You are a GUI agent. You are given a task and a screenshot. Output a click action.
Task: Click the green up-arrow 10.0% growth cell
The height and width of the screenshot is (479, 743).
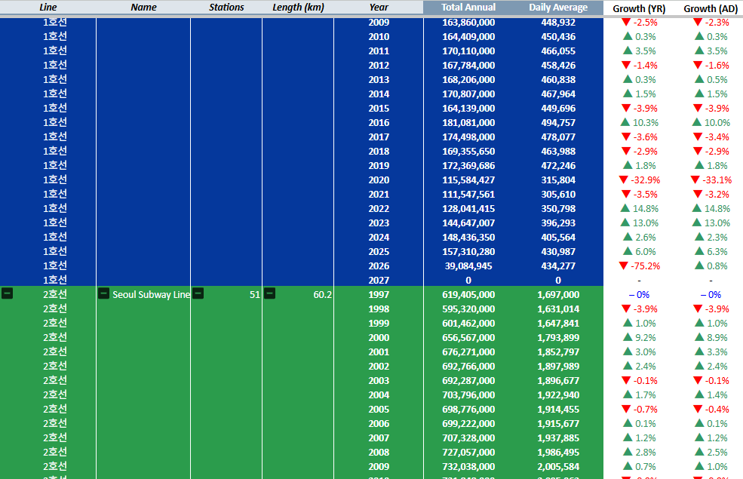[711, 123]
